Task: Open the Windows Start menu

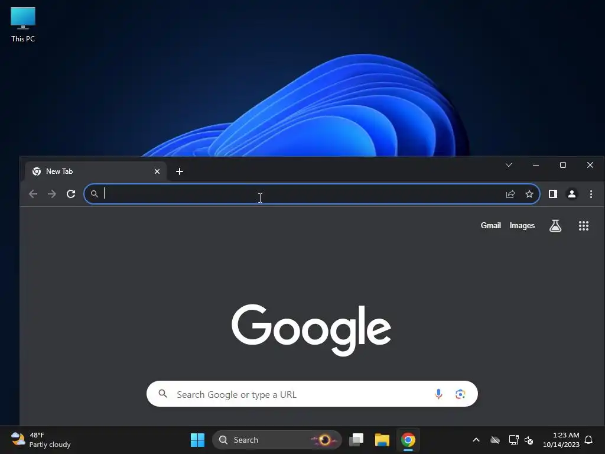Action: click(197, 440)
